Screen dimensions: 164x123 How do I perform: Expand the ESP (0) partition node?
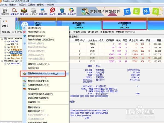click(x=5, y=42)
